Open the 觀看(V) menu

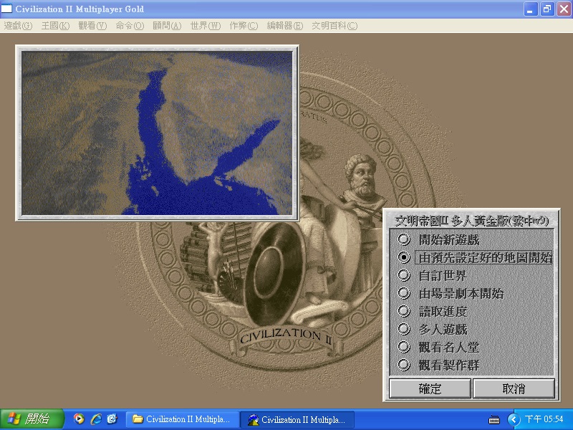coord(92,26)
